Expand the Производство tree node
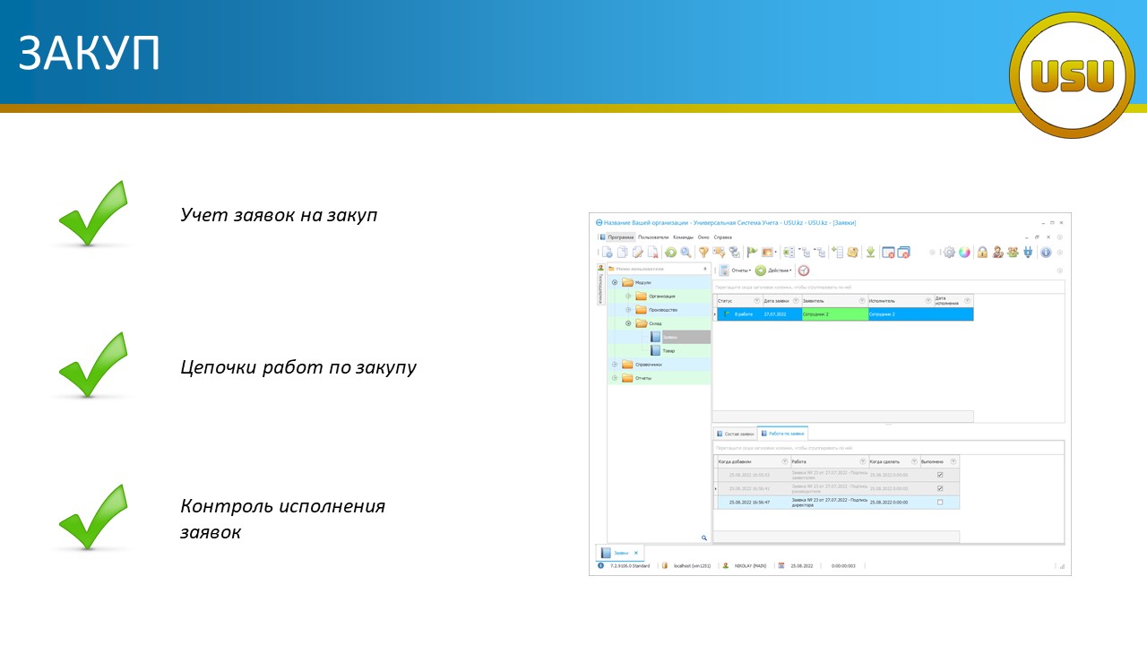The height and width of the screenshot is (645, 1147). click(x=628, y=310)
